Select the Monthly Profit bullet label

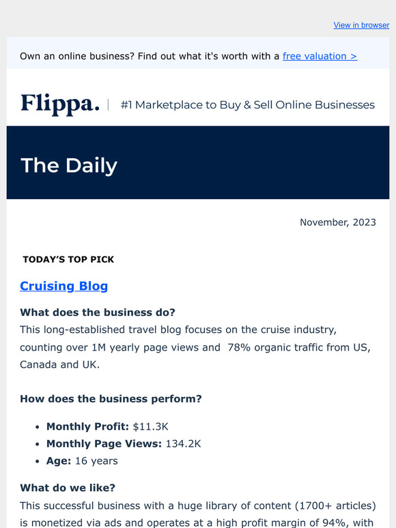87,426
